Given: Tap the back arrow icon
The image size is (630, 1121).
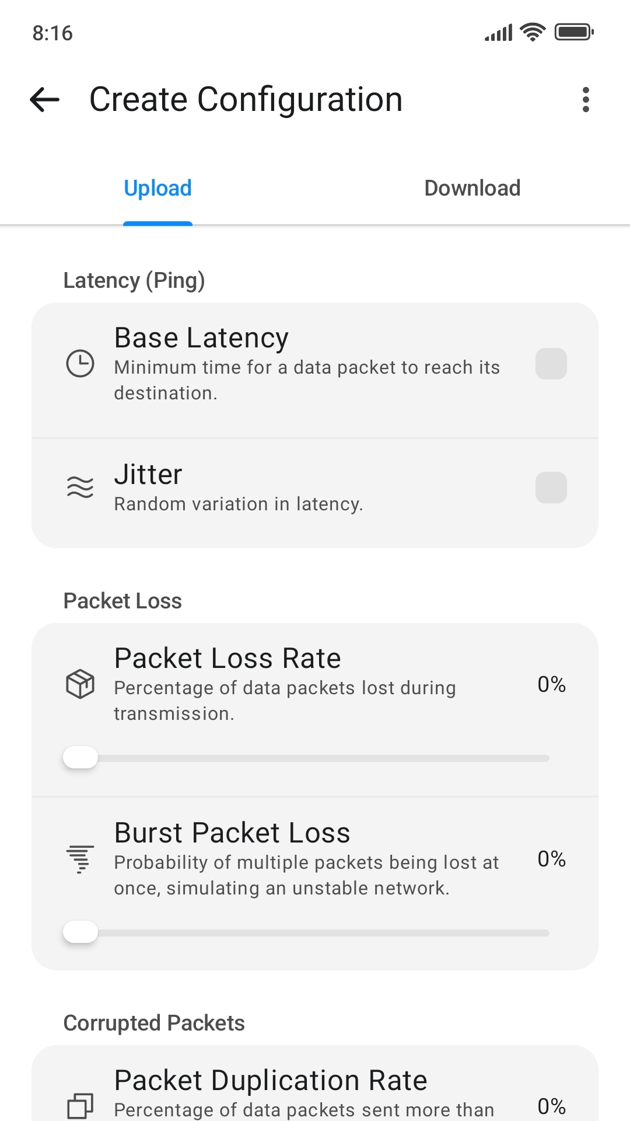Looking at the screenshot, I should [45, 100].
